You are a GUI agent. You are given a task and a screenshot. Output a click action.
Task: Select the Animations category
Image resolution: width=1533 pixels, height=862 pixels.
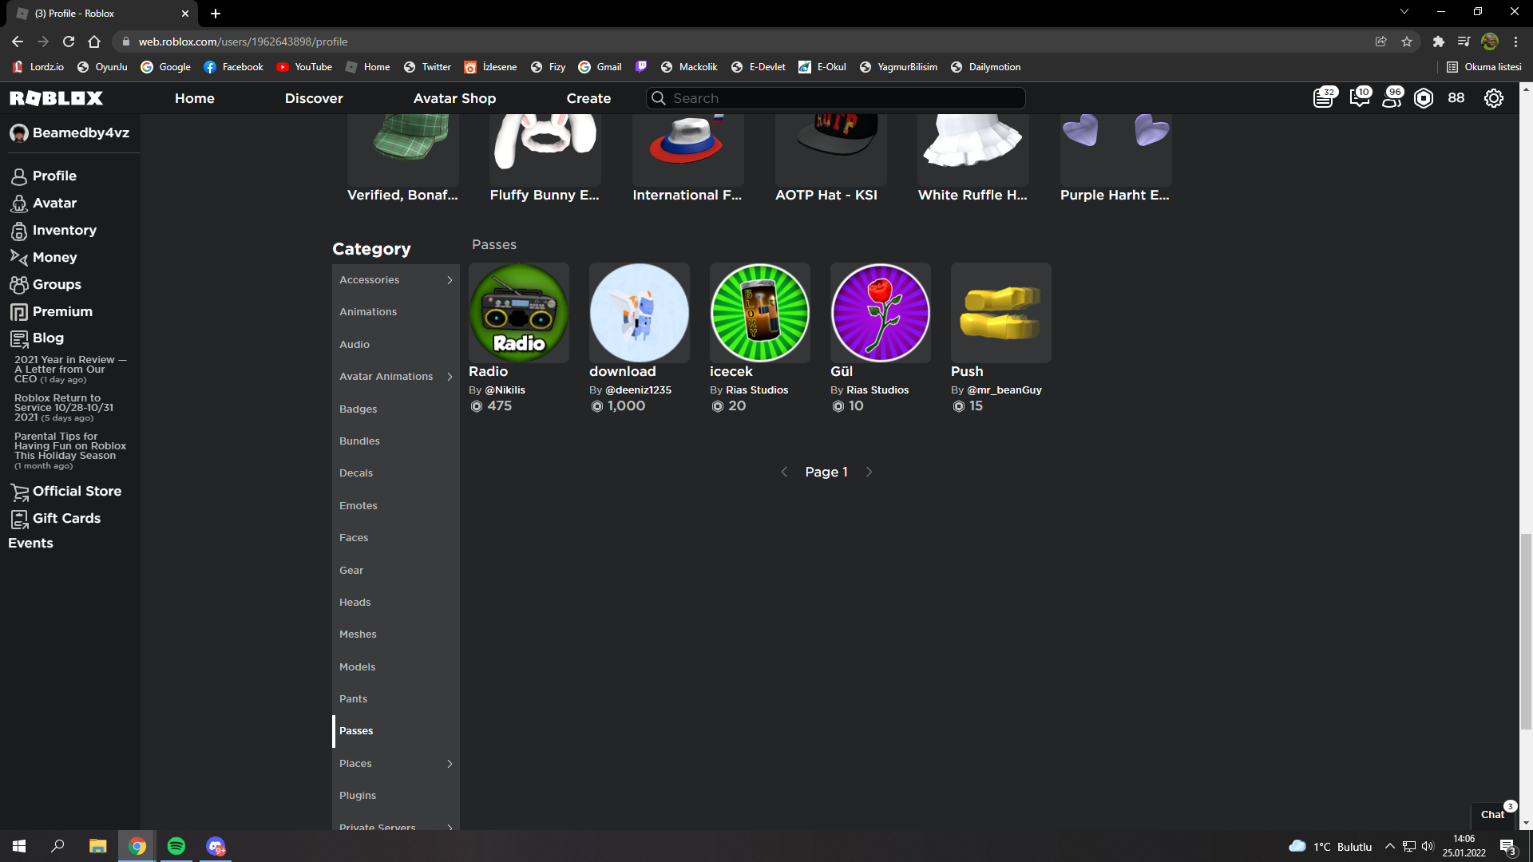point(396,312)
